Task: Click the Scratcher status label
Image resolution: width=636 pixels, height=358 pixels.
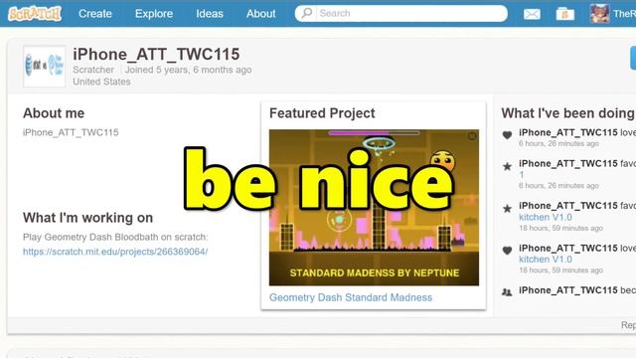Action: 93,70
